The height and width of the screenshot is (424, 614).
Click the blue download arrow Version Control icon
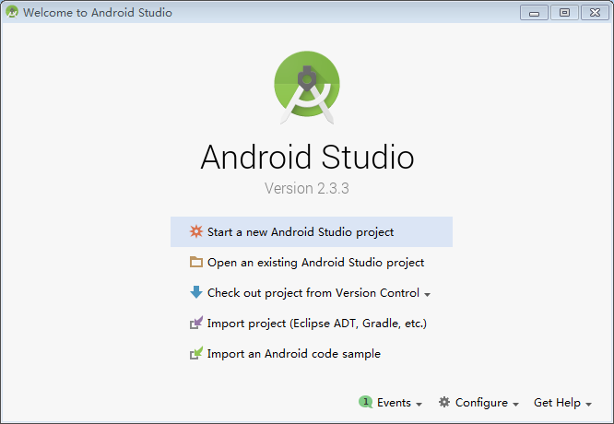coord(195,292)
